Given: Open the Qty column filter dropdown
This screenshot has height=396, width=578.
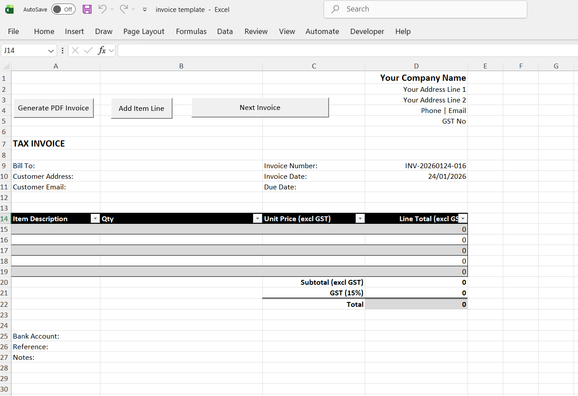Looking at the screenshot, I should tap(257, 219).
